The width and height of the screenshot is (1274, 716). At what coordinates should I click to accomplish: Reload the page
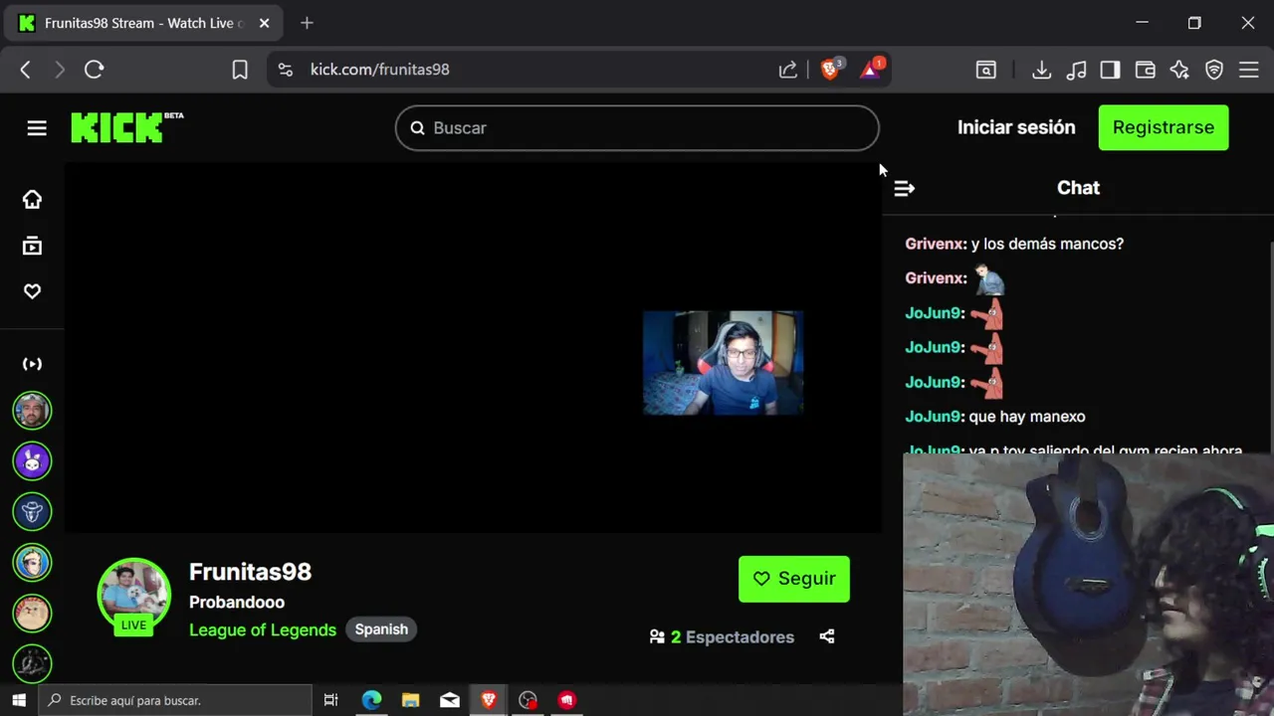point(94,70)
